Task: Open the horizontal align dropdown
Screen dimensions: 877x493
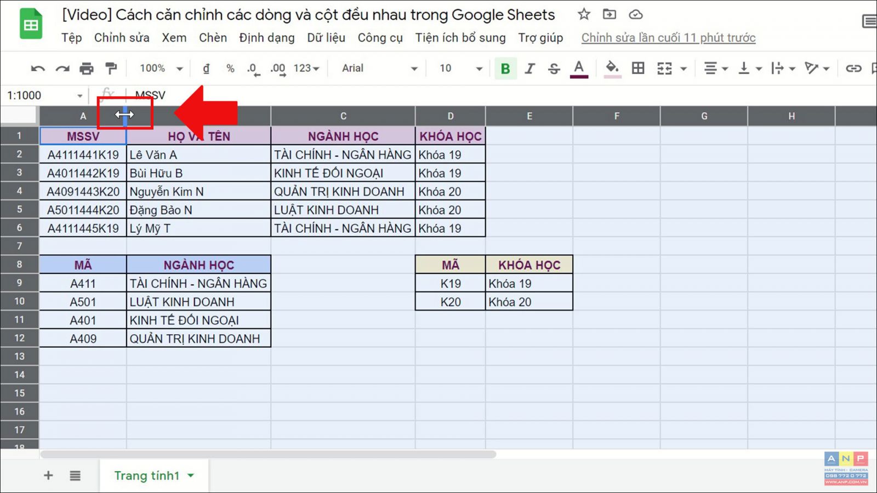Action: (x=716, y=68)
